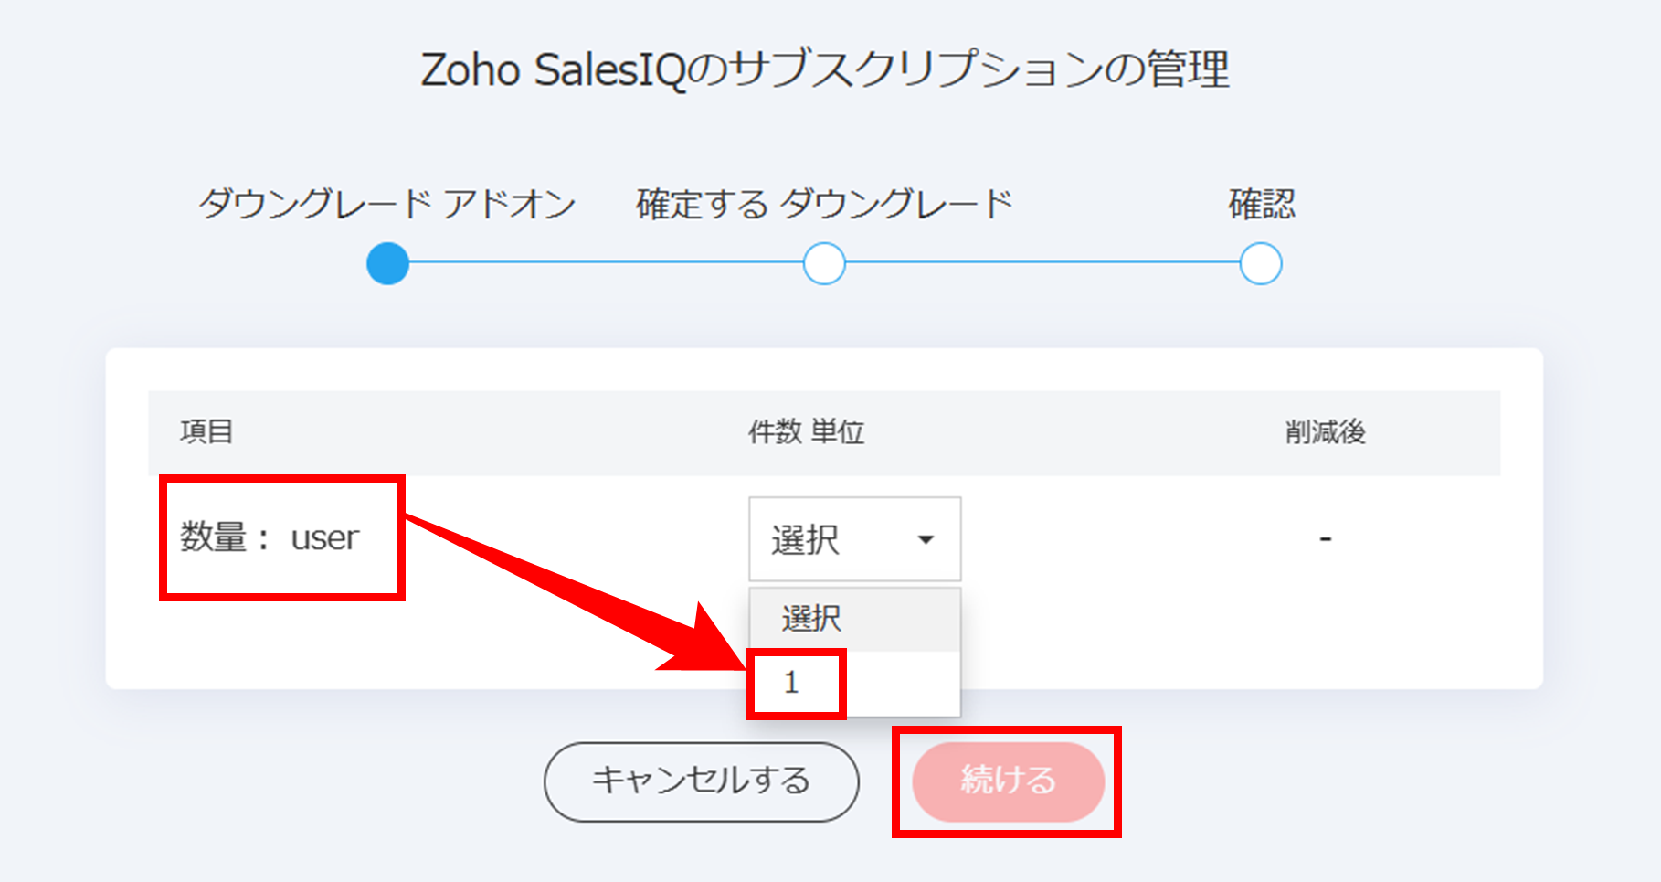Click the Zoho SalesIQのサブスクリプションの管理 heading
The height and width of the screenshot is (882, 1661).
click(x=825, y=69)
